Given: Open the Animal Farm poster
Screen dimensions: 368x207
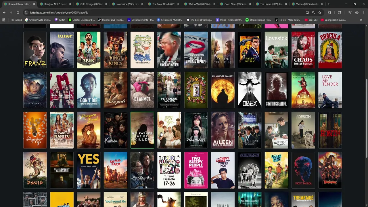Looking at the screenshot, I should pyautogui.click(x=115, y=170).
